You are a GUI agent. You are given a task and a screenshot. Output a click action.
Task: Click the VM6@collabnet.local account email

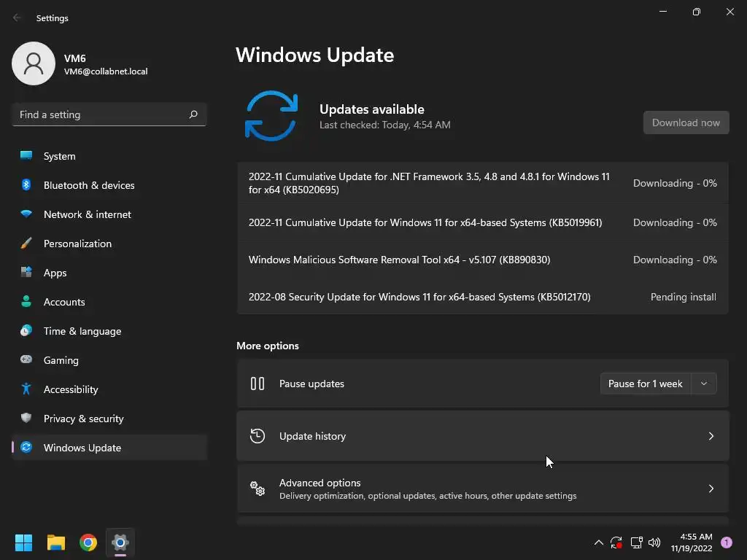coord(106,71)
